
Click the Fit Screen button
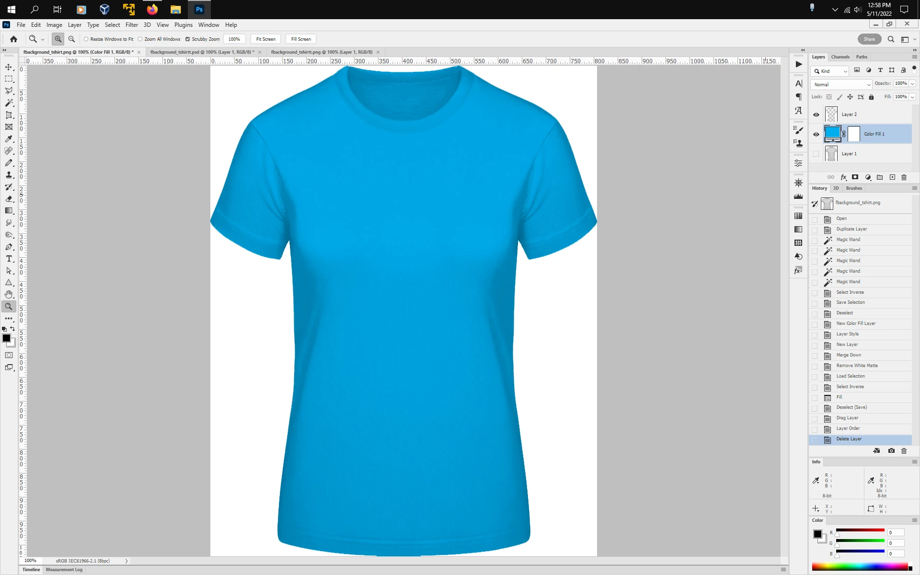(x=265, y=39)
